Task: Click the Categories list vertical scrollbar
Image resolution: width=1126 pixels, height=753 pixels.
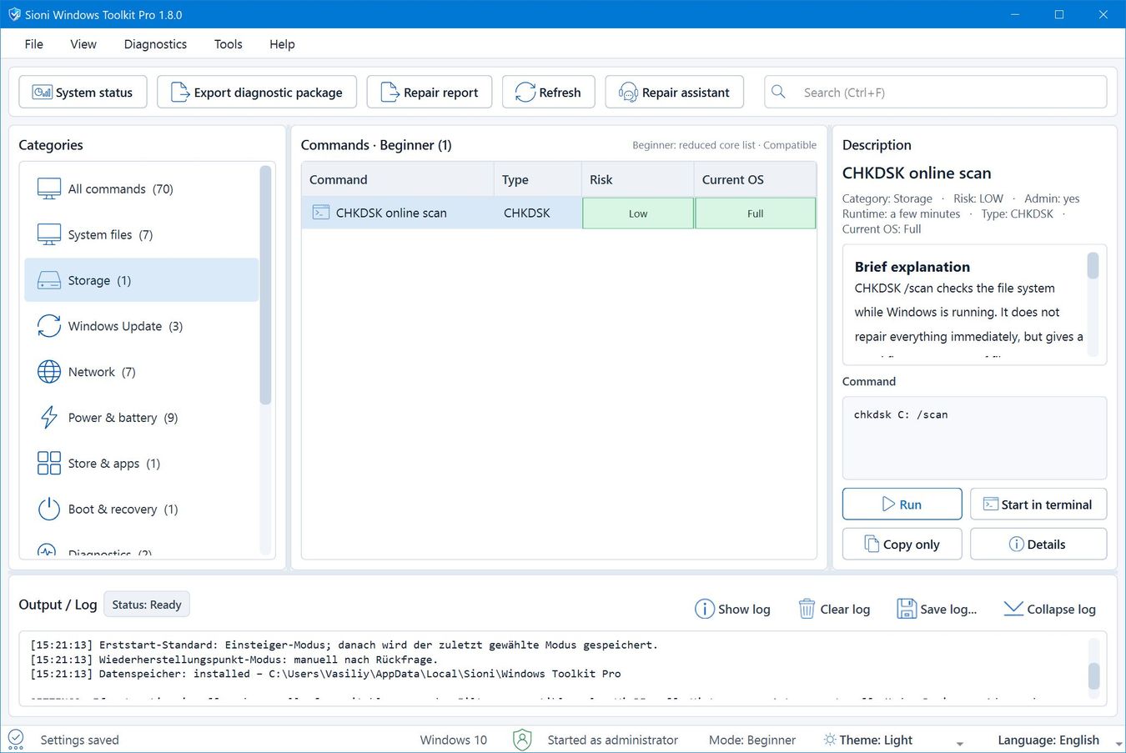Action: click(265, 285)
